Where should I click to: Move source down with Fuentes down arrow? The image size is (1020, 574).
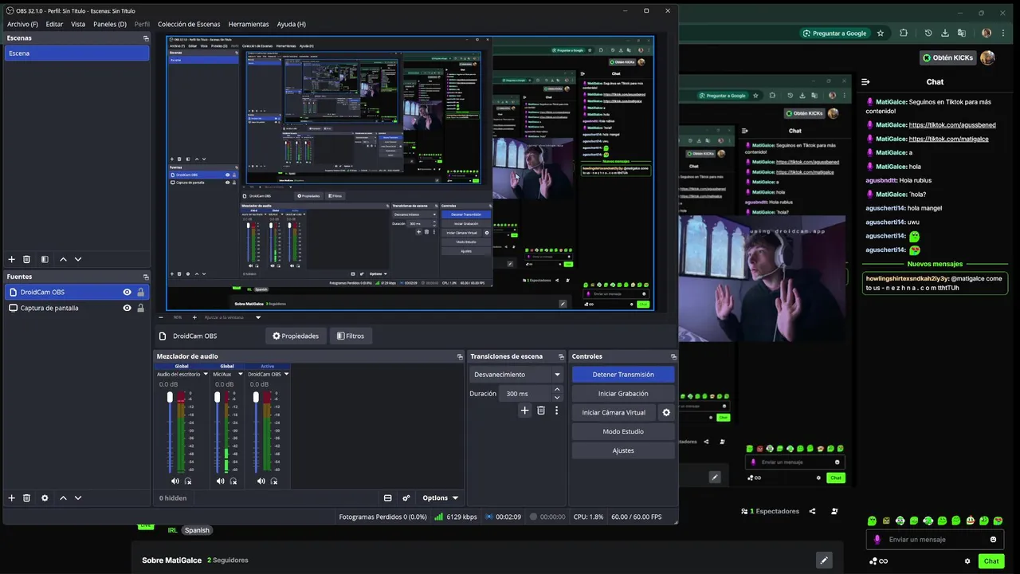pyautogui.click(x=77, y=497)
